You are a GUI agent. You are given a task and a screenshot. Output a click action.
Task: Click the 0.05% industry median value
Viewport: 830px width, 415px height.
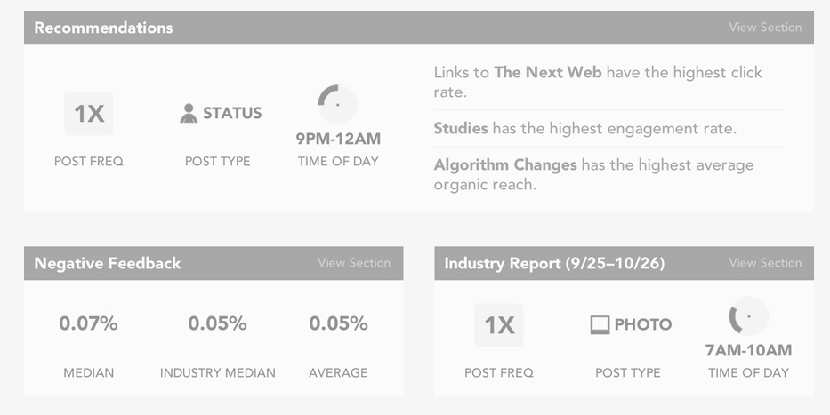(x=218, y=323)
